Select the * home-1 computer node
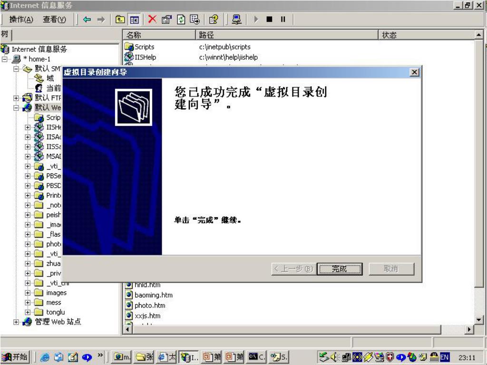The height and width of the screenshot is (365, 487). tap(37, 59)
